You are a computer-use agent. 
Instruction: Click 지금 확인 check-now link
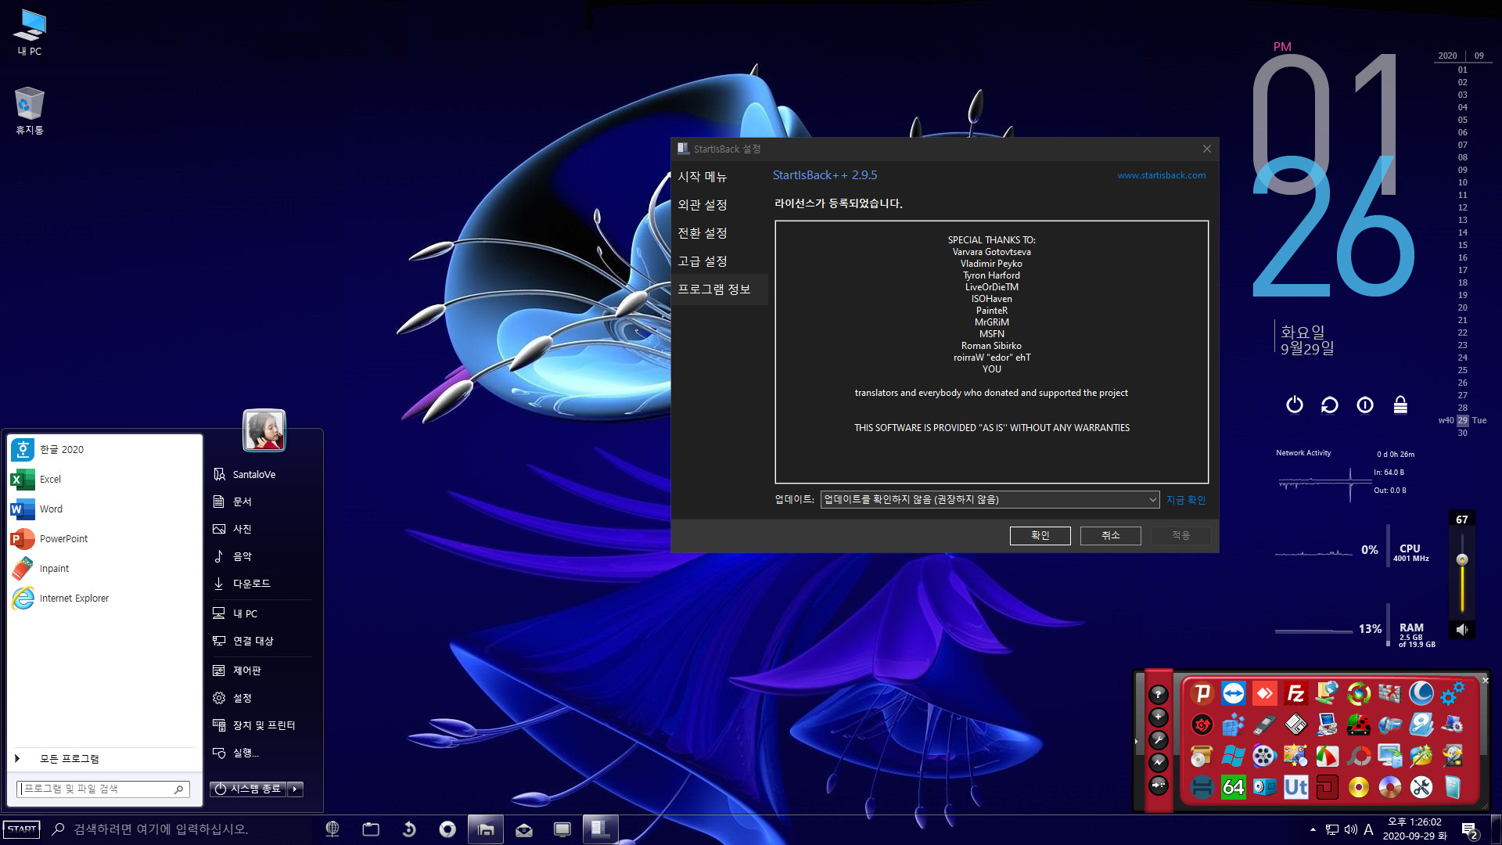click(1186, 500)
